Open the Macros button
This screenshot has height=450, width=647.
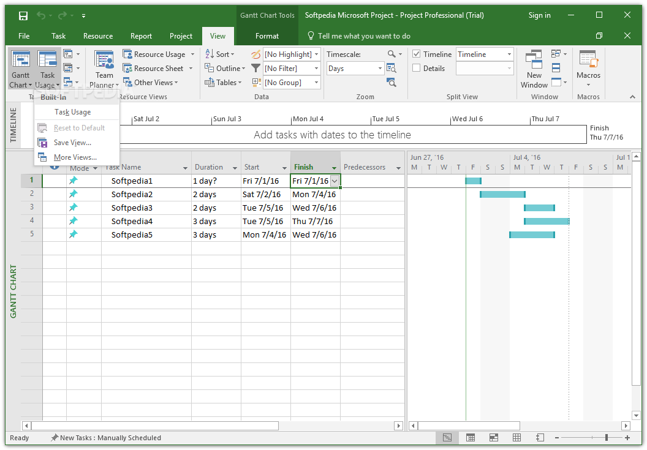(588, 69)
